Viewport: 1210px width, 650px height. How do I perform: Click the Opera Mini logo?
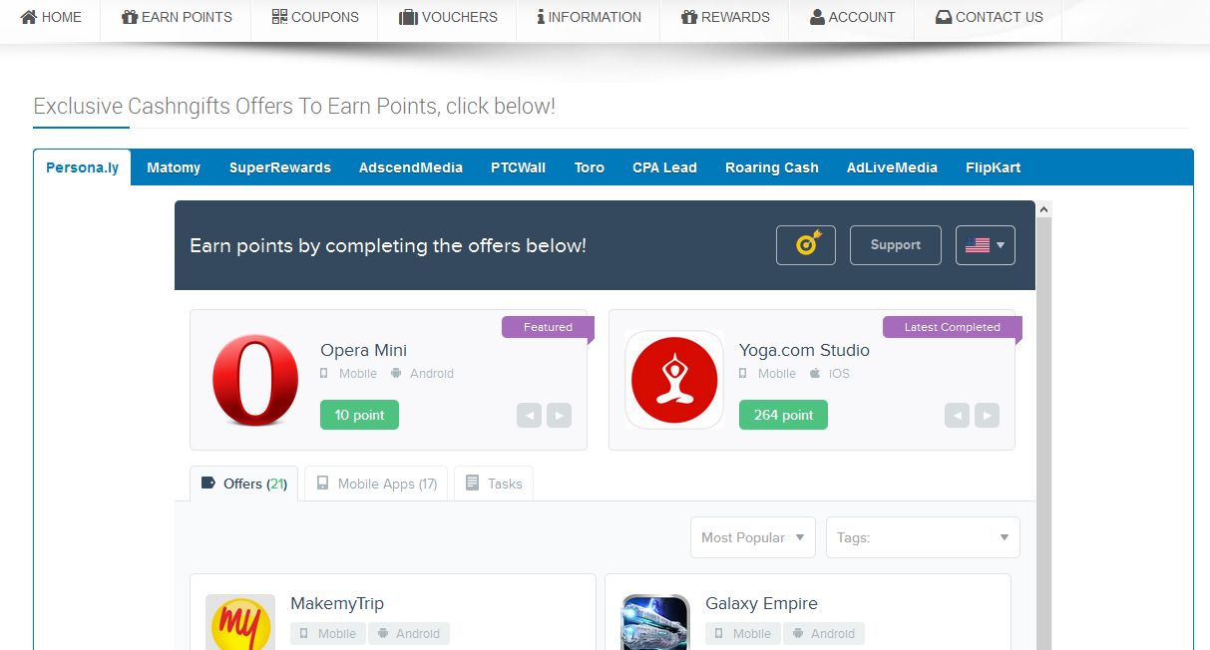(x=255, y=380)
